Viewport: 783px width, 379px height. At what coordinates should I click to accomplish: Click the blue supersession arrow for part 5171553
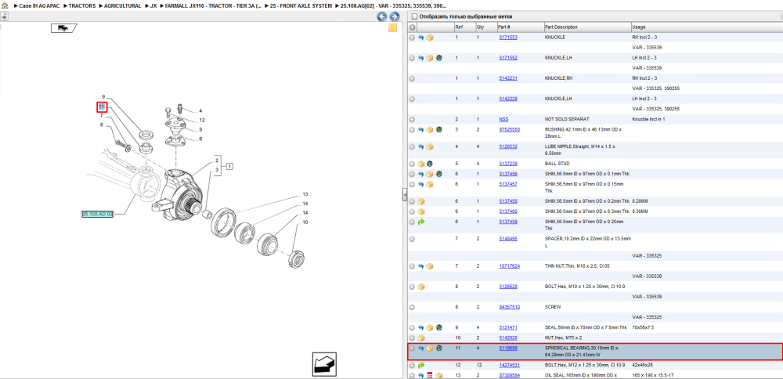tap(421, 38)
